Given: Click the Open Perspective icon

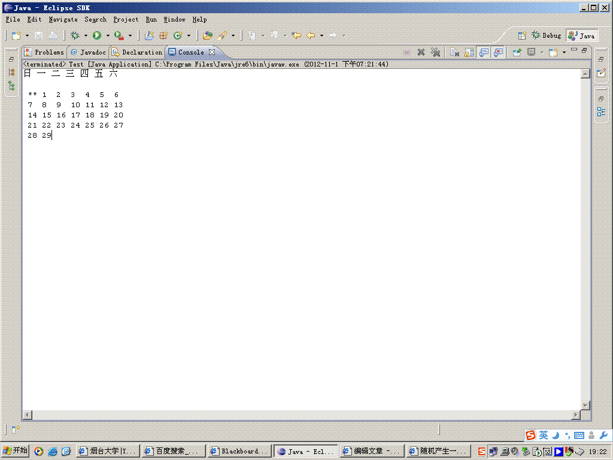Looking at the screenshot, I should [522, 35].
